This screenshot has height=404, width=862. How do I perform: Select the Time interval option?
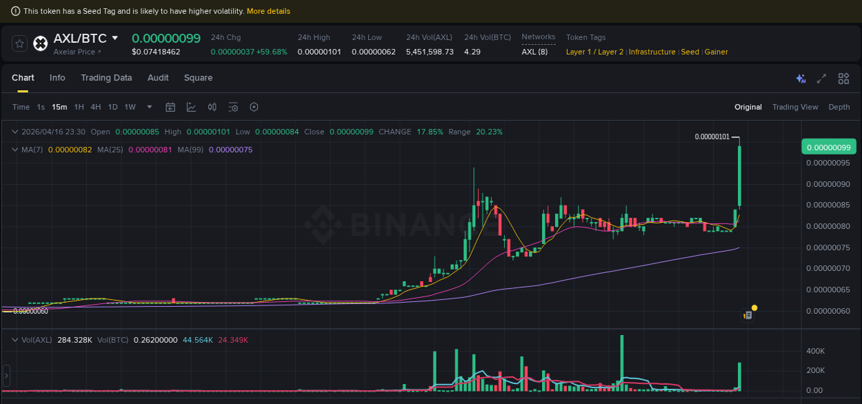(x=21, y=107)
